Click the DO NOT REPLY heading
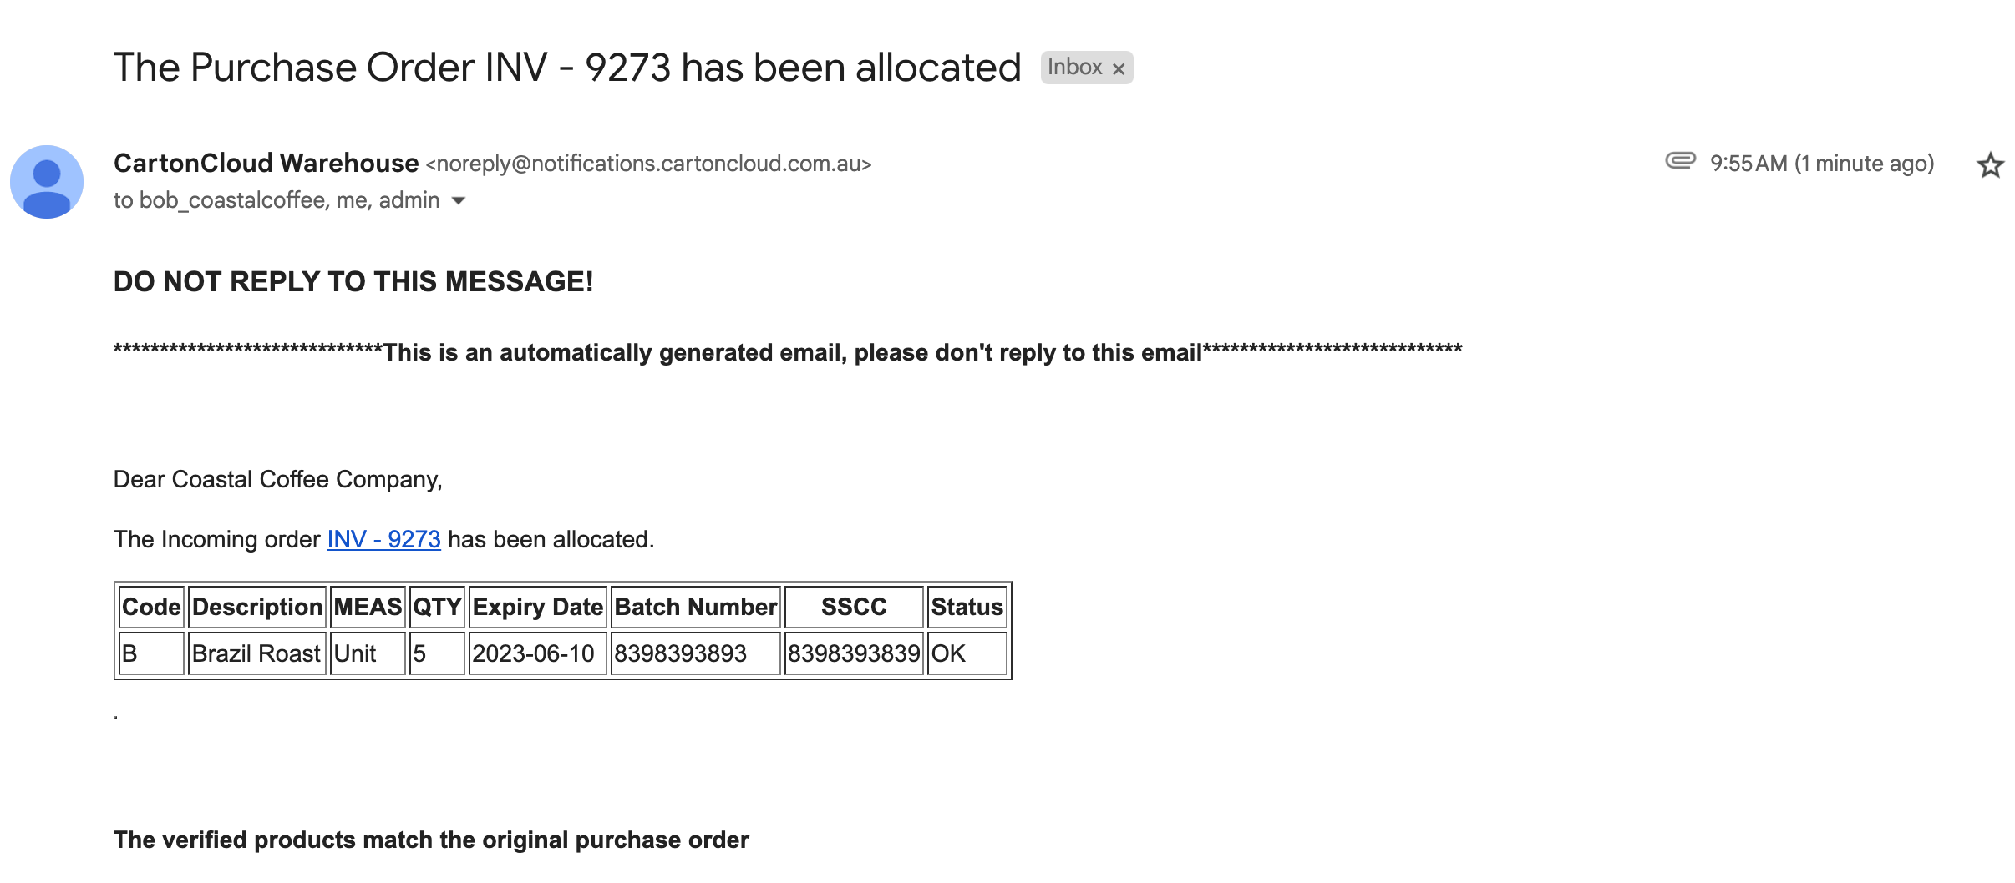Viewport: 2015px width, 883px height. coord(353,282)
